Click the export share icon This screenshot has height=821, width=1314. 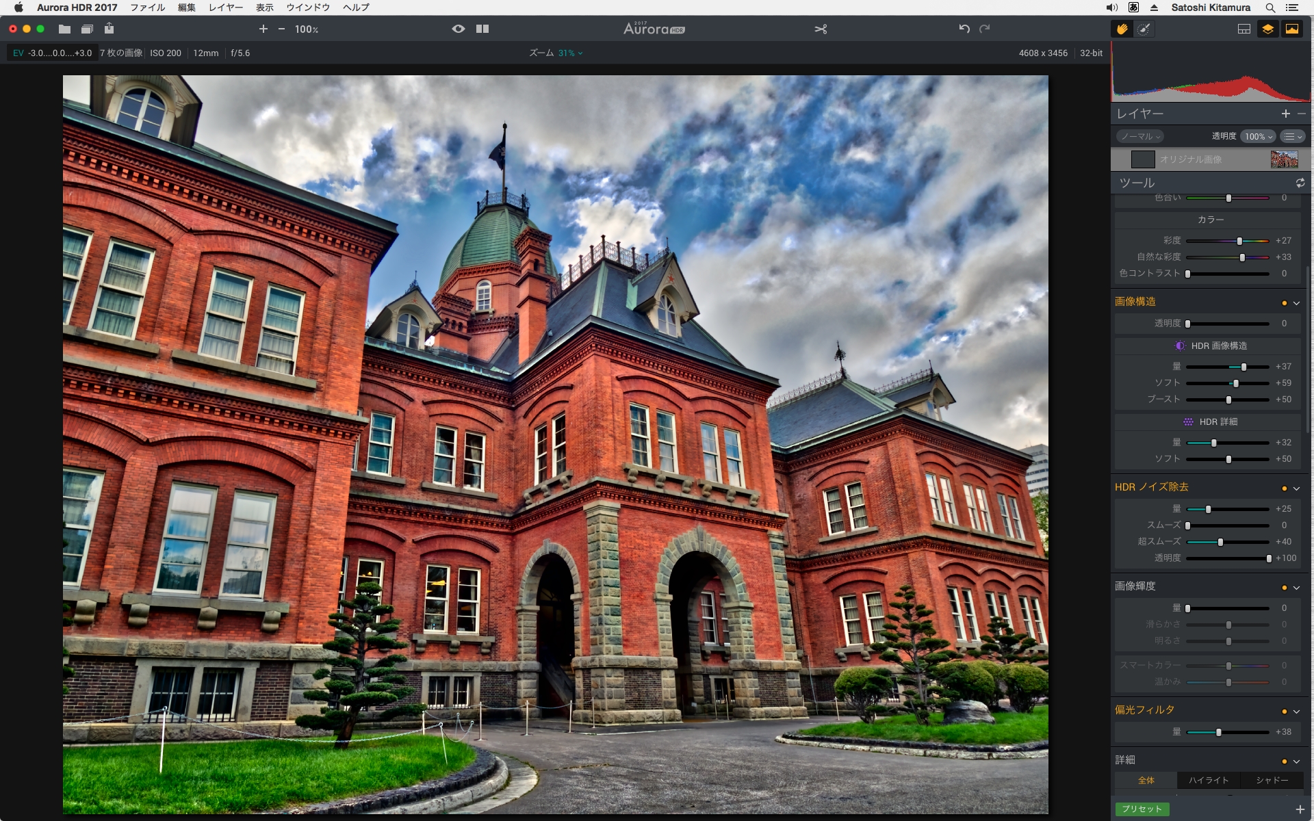[x=109, y=29]
